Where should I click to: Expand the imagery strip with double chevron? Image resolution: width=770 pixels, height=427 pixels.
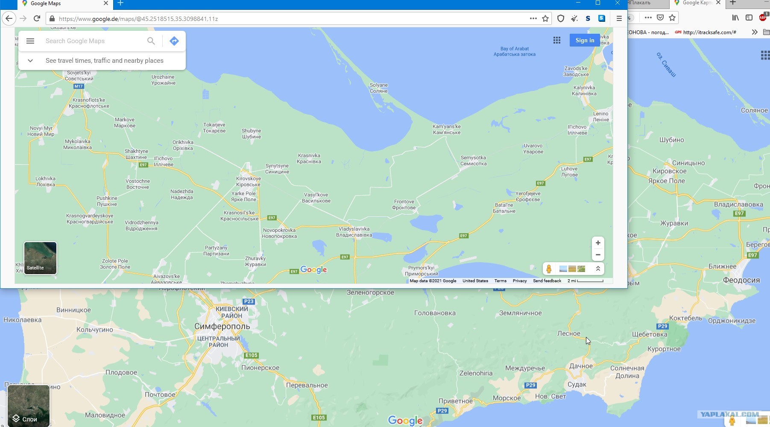(598, 269)
